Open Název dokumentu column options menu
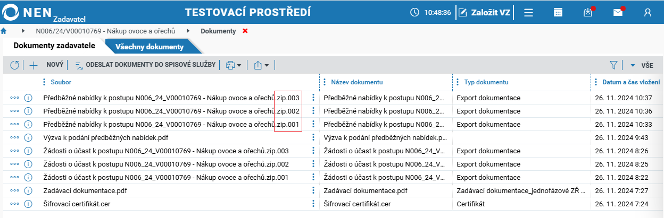The height and width of the screenshot is (218, 664). pos(325,82)
